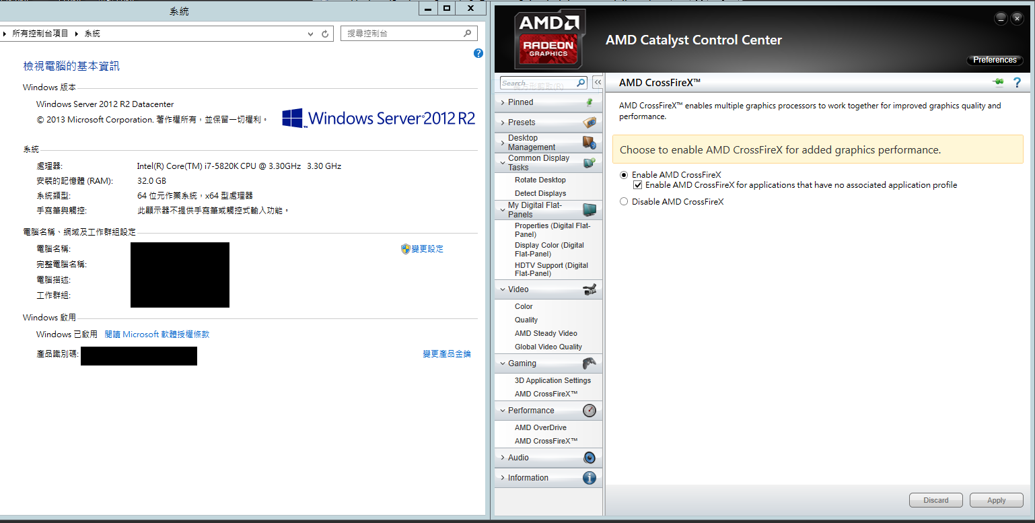Open Properties (Digital Flat-Panel) page
This screenshot has width=1035, height=523.
point(552,230)
